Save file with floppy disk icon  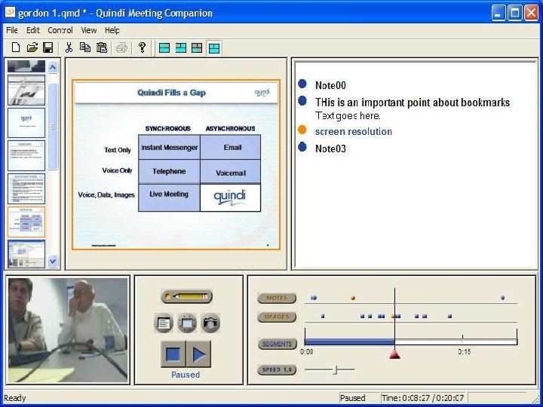click(x=48, y=47)
